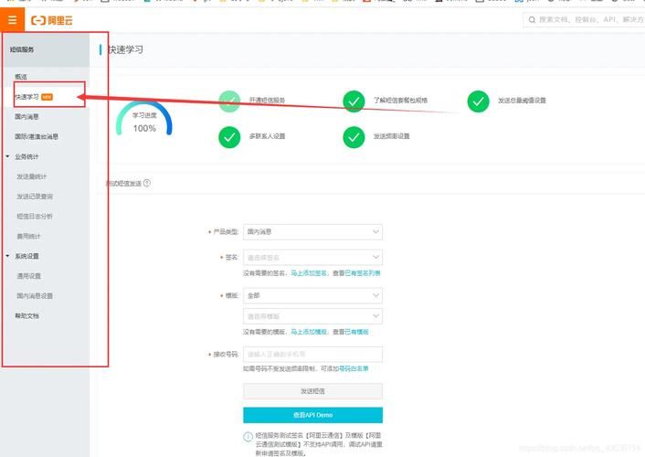This screenshot has height=457, width=645.
Task: Open the 签名 selection dropdown
Action: pos(312,258)
